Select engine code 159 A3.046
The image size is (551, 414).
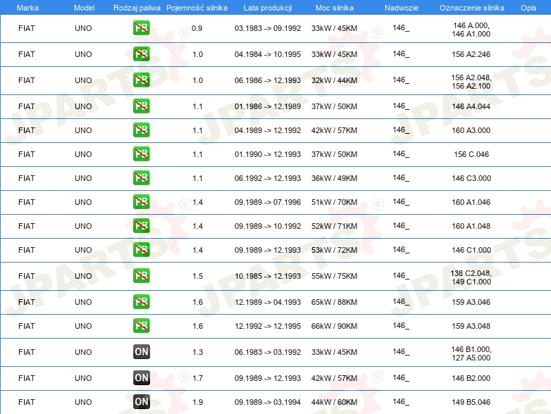pyautogui.click(x=471, y=302)
